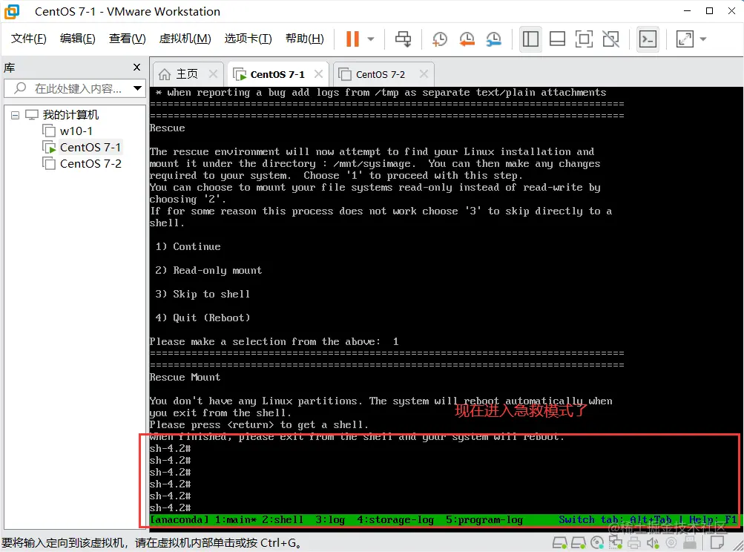
Task: Click the sound card status icon
Action: click(653, 542)
